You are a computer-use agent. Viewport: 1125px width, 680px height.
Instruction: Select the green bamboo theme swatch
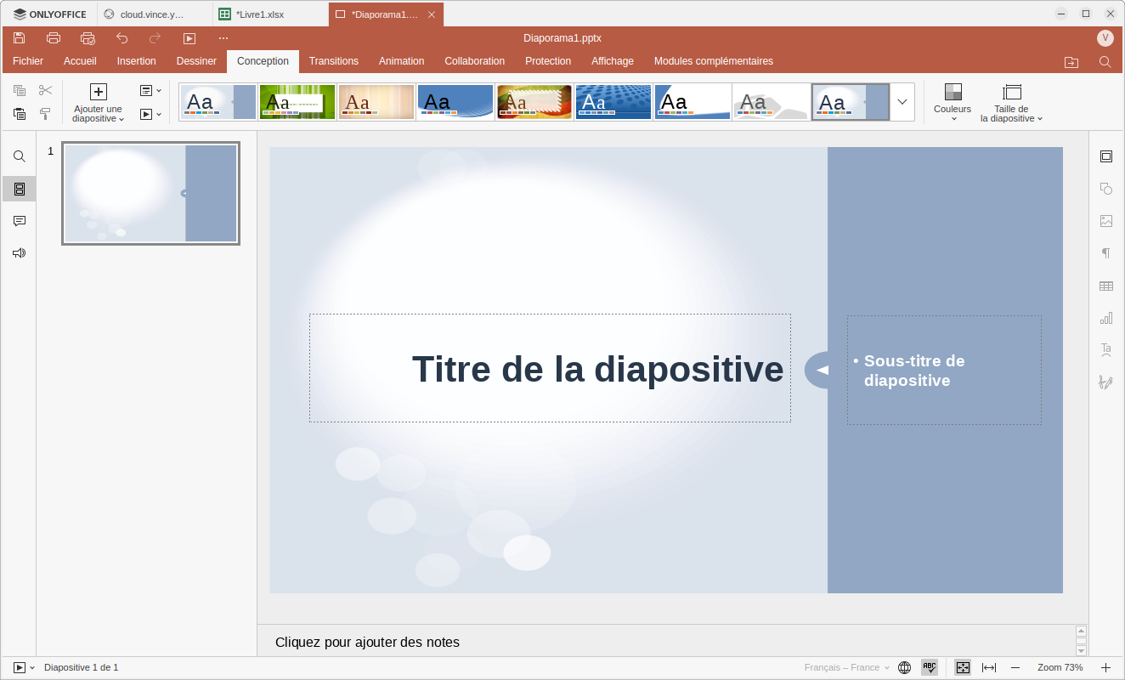[x=297, y=102]
